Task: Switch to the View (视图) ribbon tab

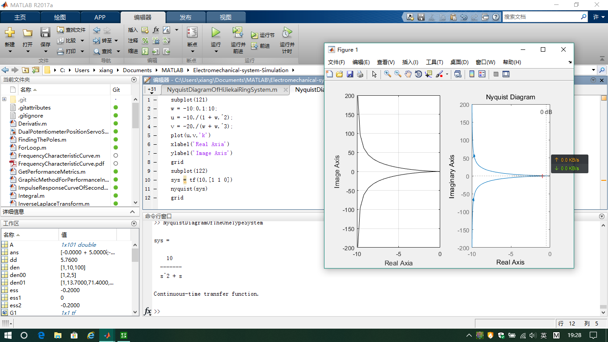Action: tap(226, 17)
